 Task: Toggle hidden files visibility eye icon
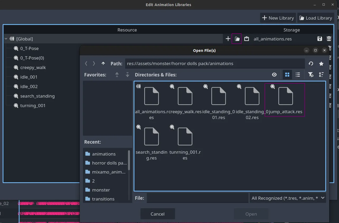(274, 75)
